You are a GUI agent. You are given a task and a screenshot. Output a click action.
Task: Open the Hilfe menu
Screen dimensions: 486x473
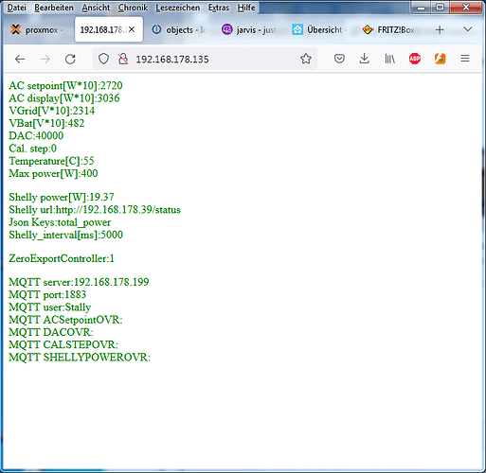(x=246, y=8)
